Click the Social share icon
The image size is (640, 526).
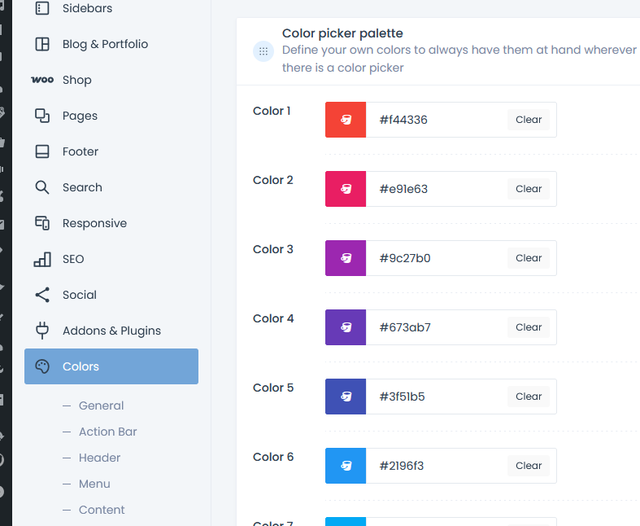pyautogui.click(x=42, y=295)
